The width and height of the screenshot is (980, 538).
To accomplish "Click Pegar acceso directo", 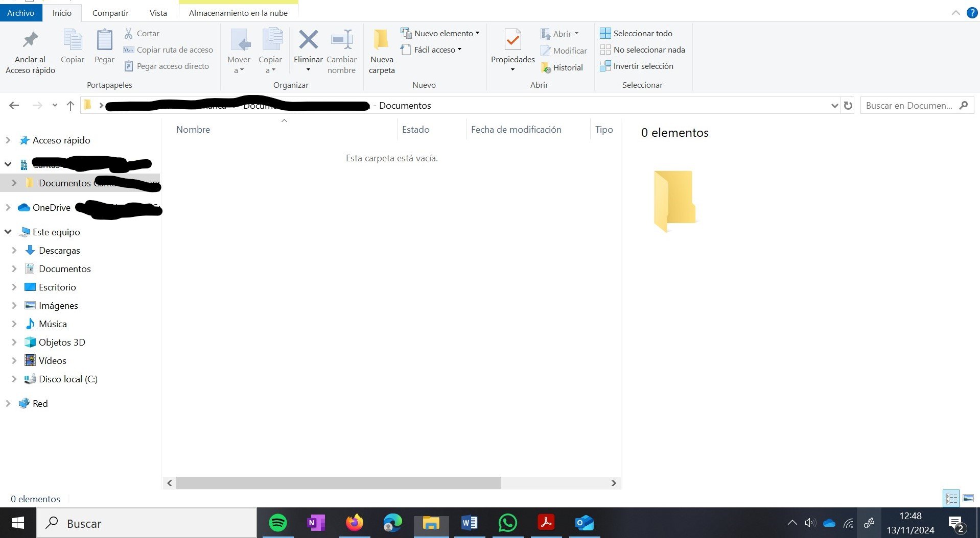I will [x=167, y=66].
